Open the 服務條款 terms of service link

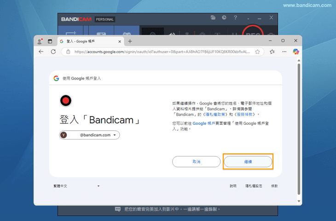pyautogui.click(x=244, y=115)
